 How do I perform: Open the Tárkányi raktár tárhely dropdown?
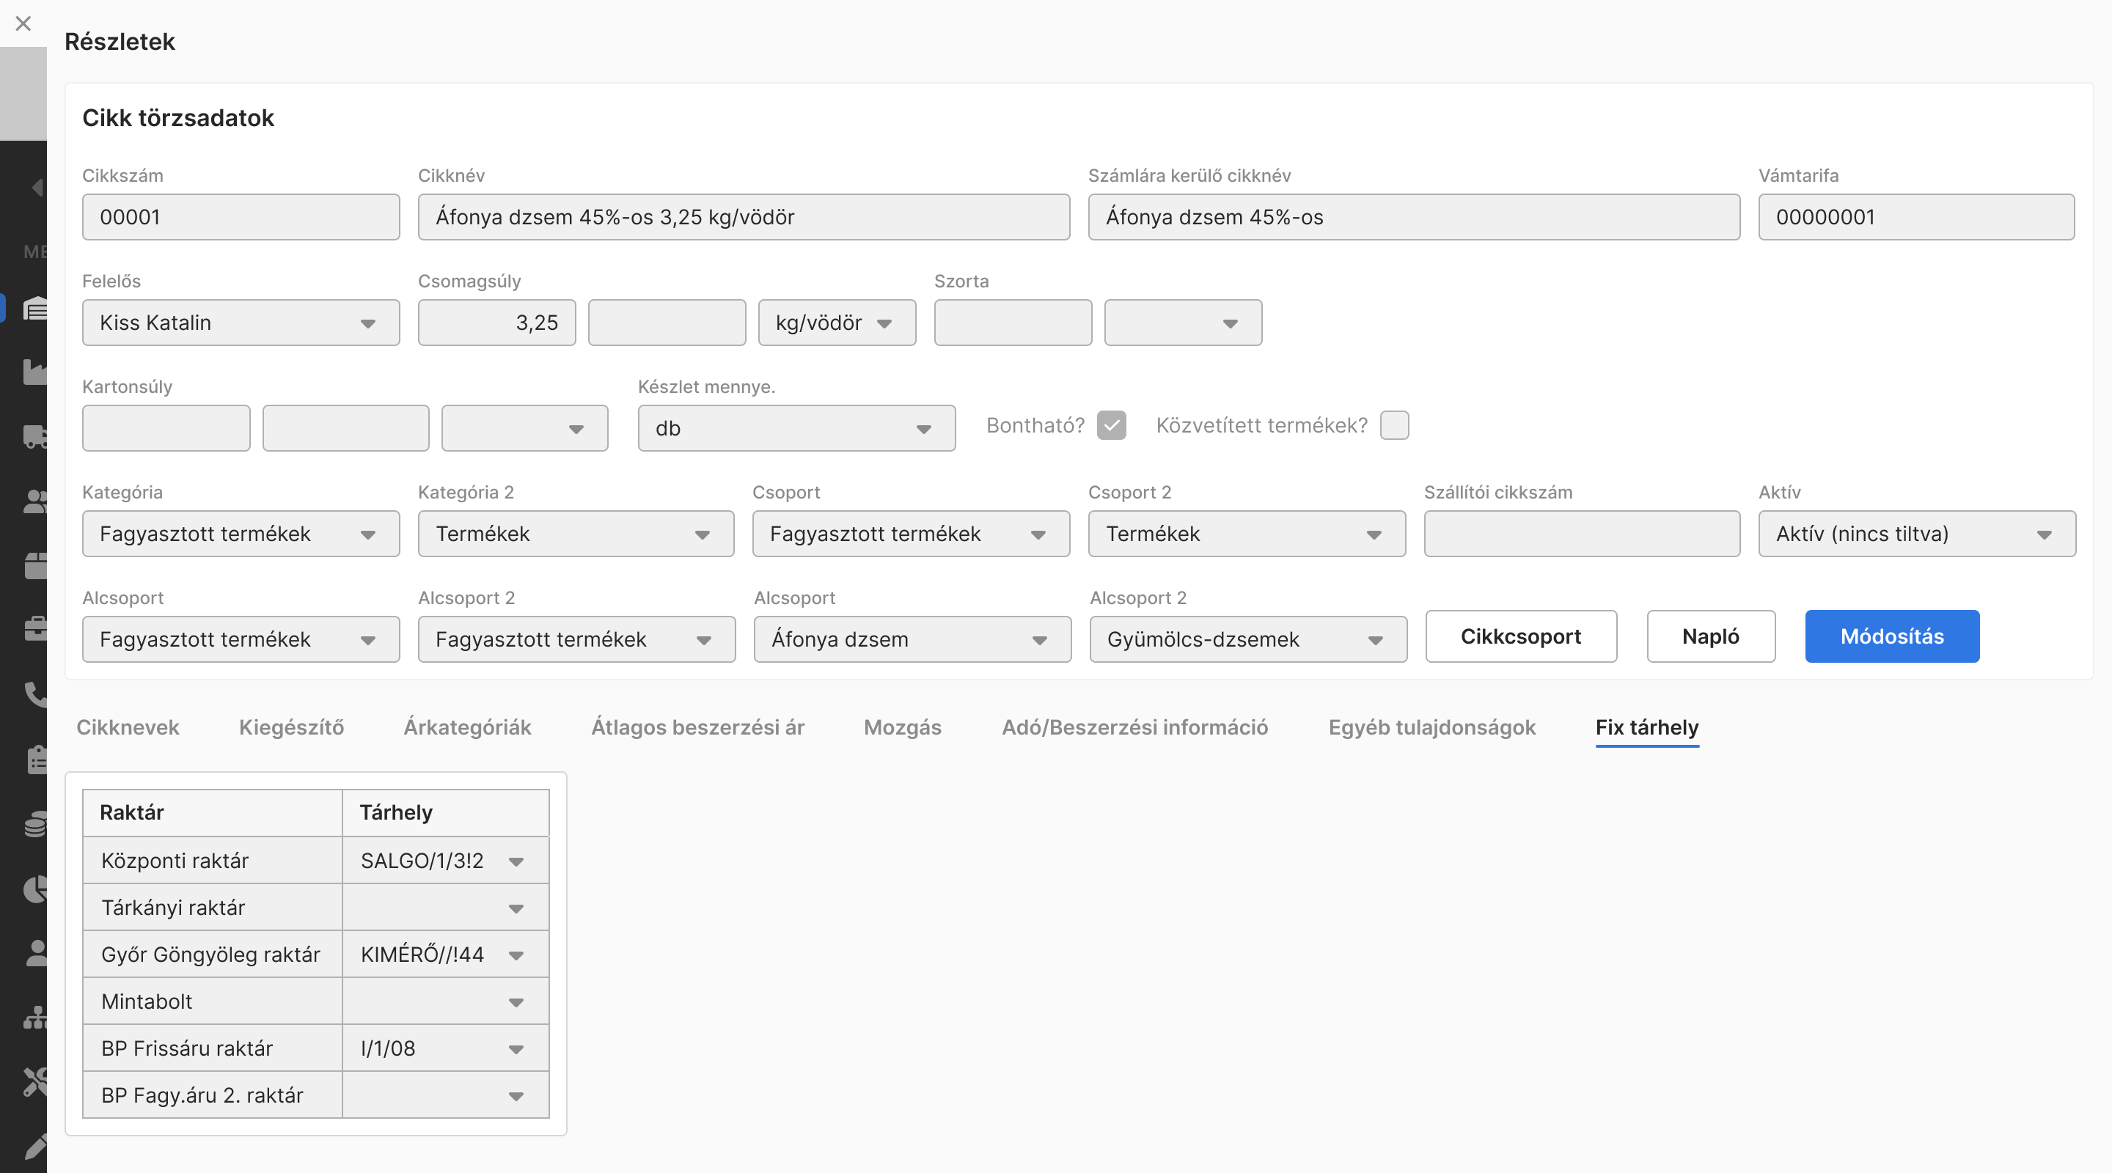[x=445, y=908]
